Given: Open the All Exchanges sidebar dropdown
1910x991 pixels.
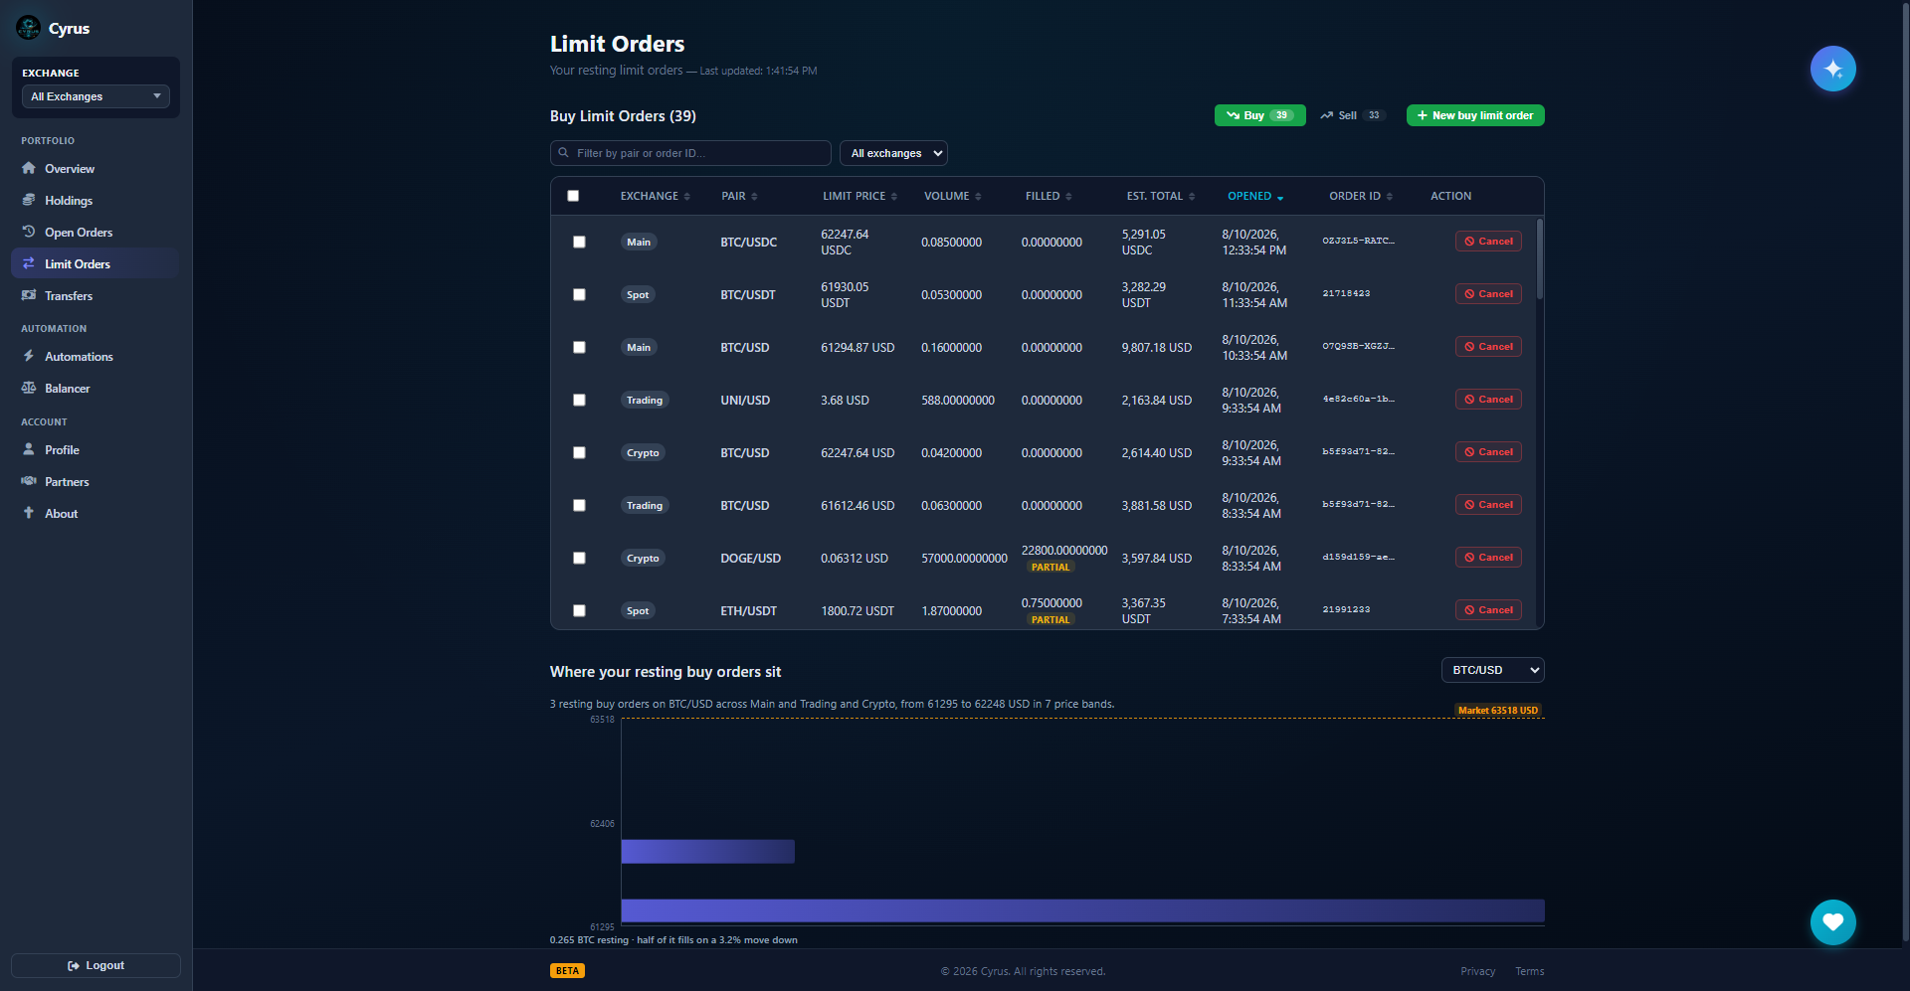Looking at the screenshot, I should pyautogui.click(x=95, y=96).
